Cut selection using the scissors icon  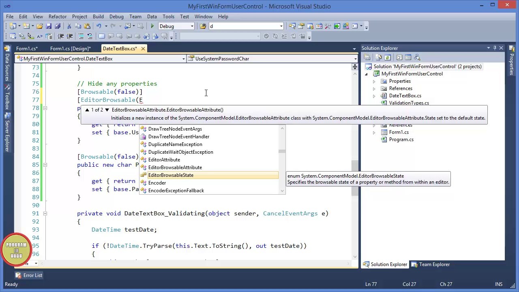click(x=69, y=26)
